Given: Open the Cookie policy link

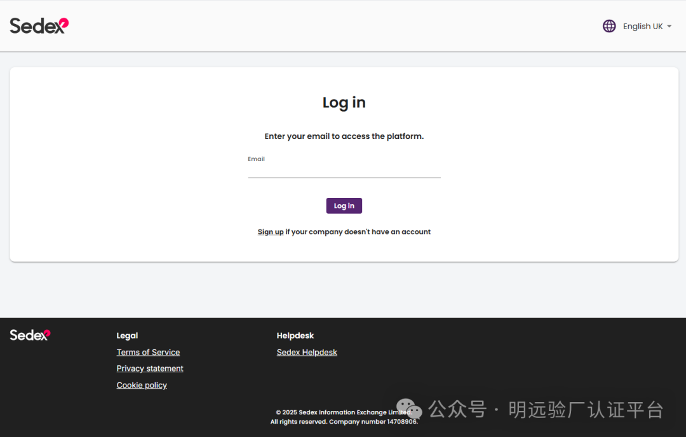Looking at the screenshot, I should coord(141,385).
